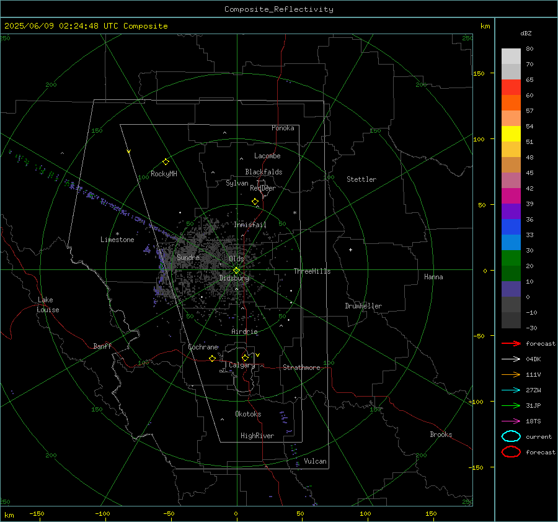Click the Limestone label
Image resolution: width=558 pixels, height=522 pixels.
pos(117,240)
